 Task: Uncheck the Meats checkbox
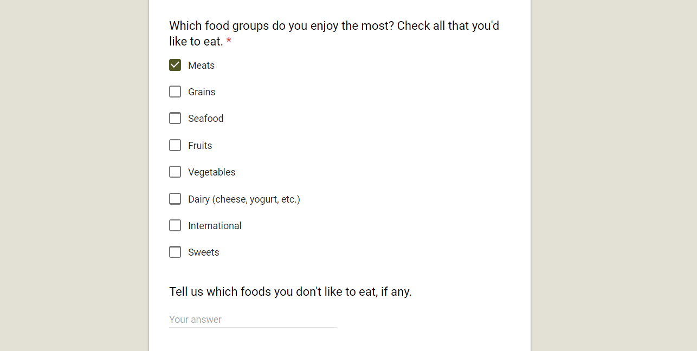pos(175,66)
